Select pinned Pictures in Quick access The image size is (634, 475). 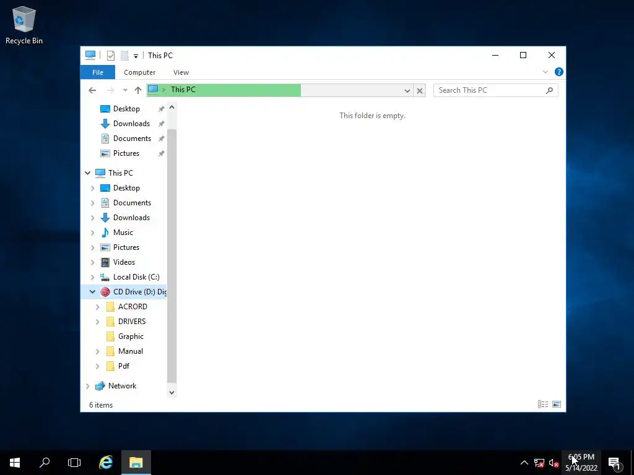point(126,153)
